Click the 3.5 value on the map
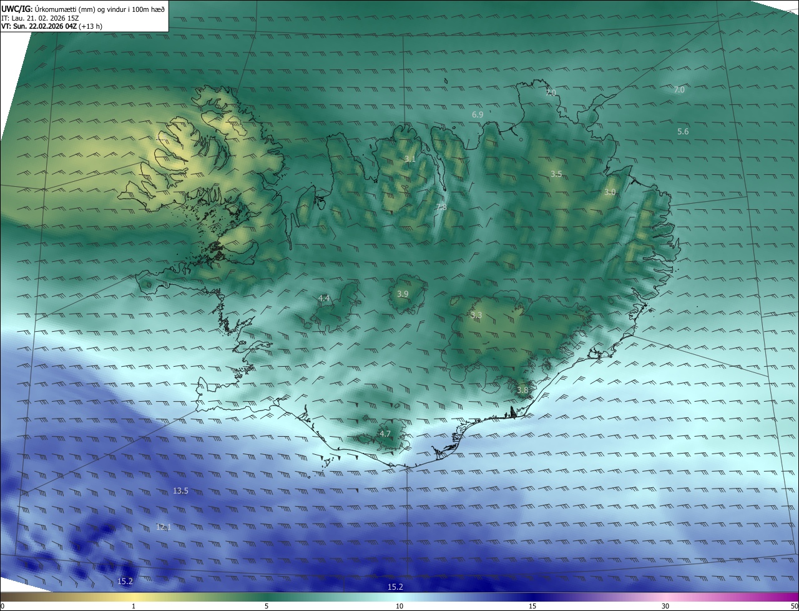 pyautogui.click(x=556, y=174)
